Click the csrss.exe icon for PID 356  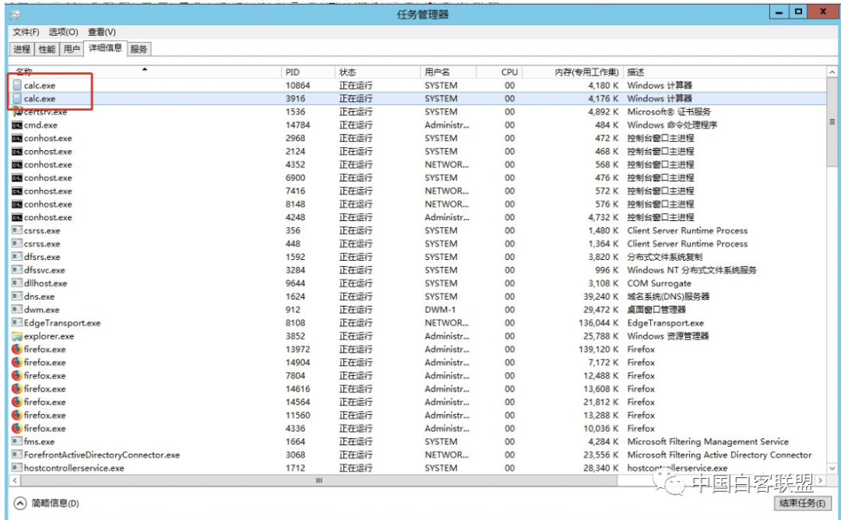(16, 230)
